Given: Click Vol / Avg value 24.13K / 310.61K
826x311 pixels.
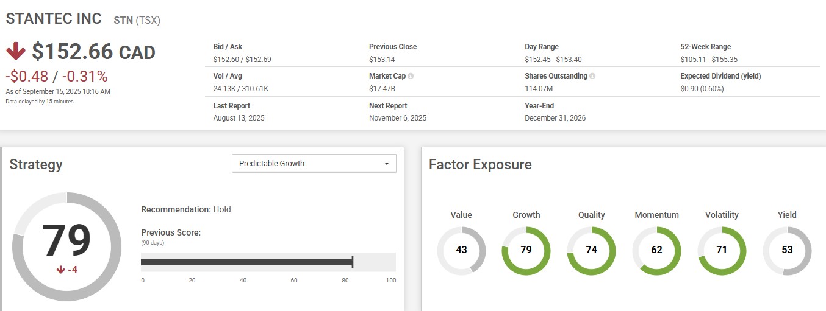Looking at the screenshot, I should tap(241, 88).
